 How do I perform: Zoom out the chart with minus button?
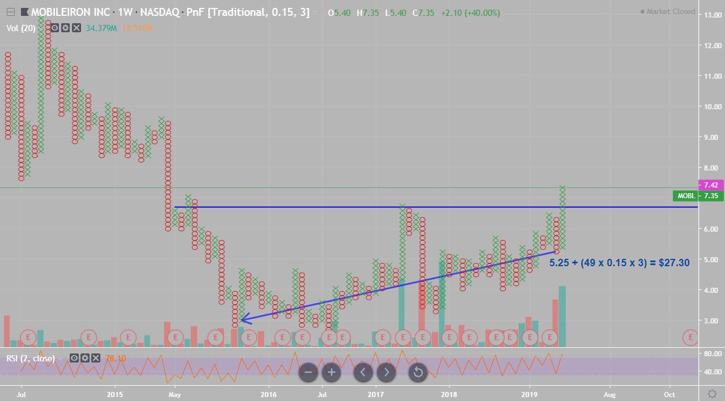tap(308, 372)
